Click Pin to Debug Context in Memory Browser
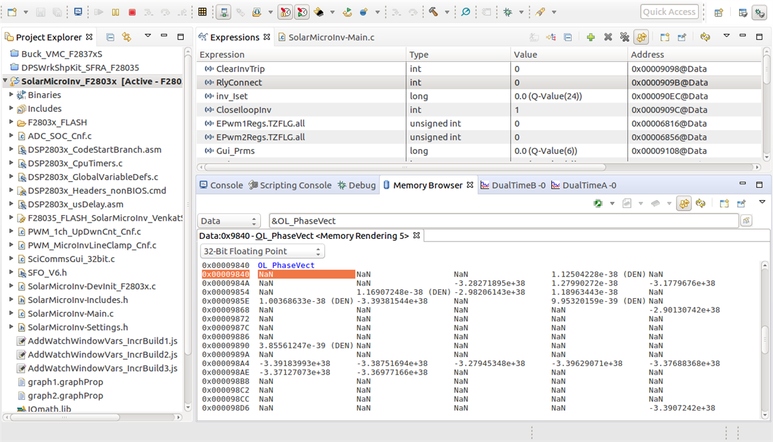 click(x=742, y=203)
